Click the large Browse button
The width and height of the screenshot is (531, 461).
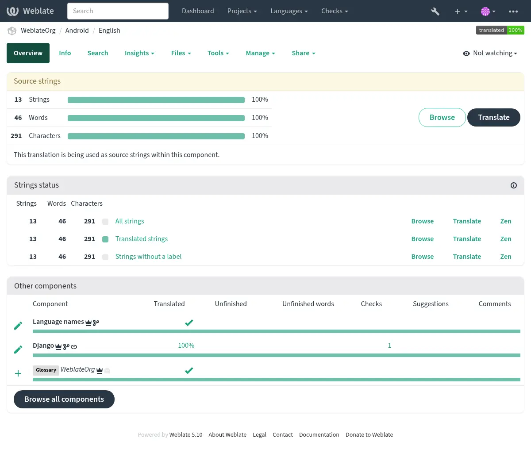[442, 117]
